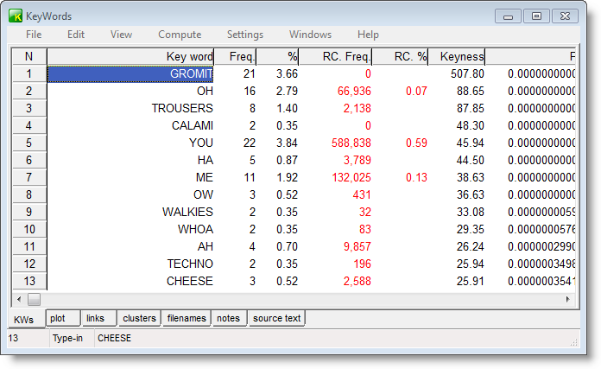This screenshot has height=369, width=601.
Task: Open the Settings menu
Action: [x=245, y=35]
